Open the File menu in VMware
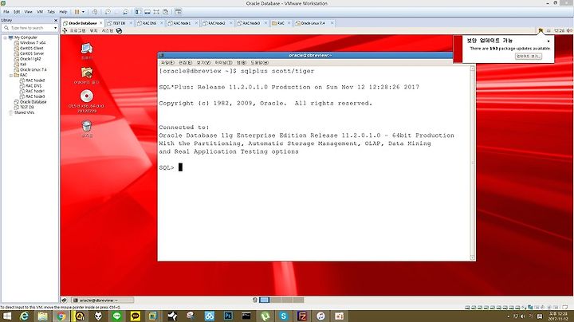This screenshot has width=574, height=322. (x=6, y=12)
